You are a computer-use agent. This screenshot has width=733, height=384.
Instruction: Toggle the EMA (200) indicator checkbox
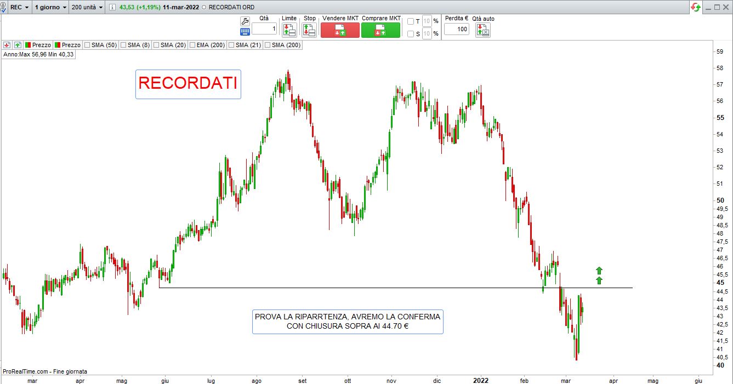click(x=192, y=45)
